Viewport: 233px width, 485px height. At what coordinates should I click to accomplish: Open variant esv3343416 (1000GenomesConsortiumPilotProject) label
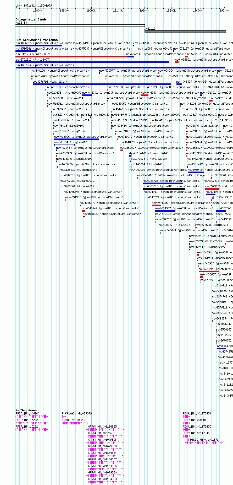[173, 175]
